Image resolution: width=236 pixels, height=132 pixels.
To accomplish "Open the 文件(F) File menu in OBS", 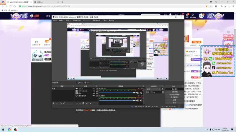I will 55,20.
